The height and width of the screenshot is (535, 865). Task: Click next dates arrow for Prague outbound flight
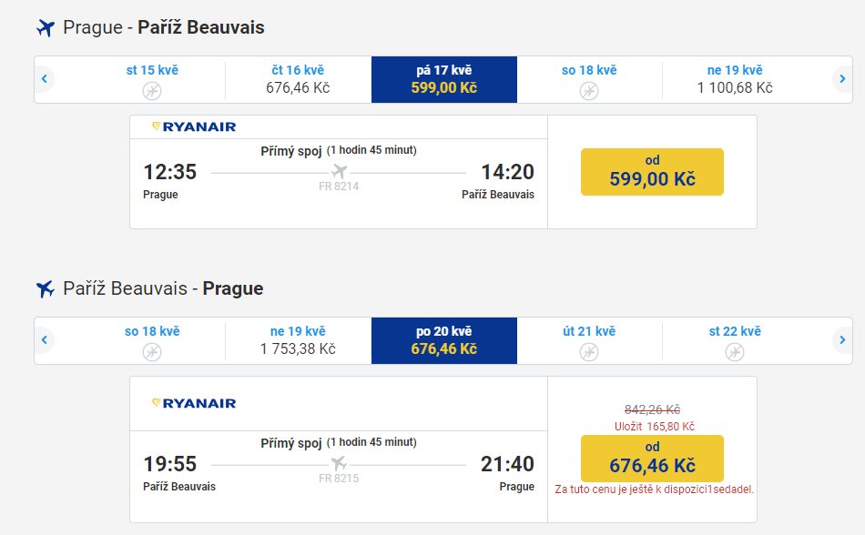pos(843,79)
